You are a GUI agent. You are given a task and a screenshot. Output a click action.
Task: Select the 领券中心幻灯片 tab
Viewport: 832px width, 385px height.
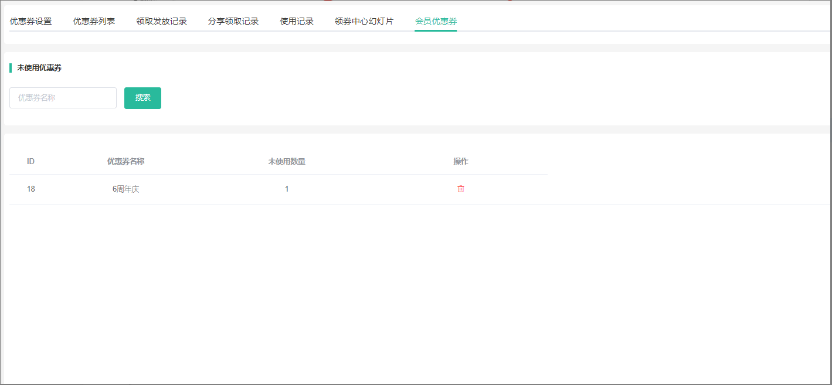[x=364, y=22]
